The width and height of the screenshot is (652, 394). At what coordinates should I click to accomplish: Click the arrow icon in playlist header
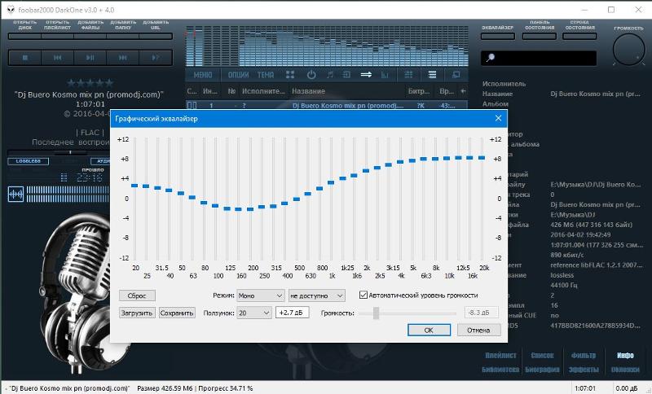pos(463,90)
